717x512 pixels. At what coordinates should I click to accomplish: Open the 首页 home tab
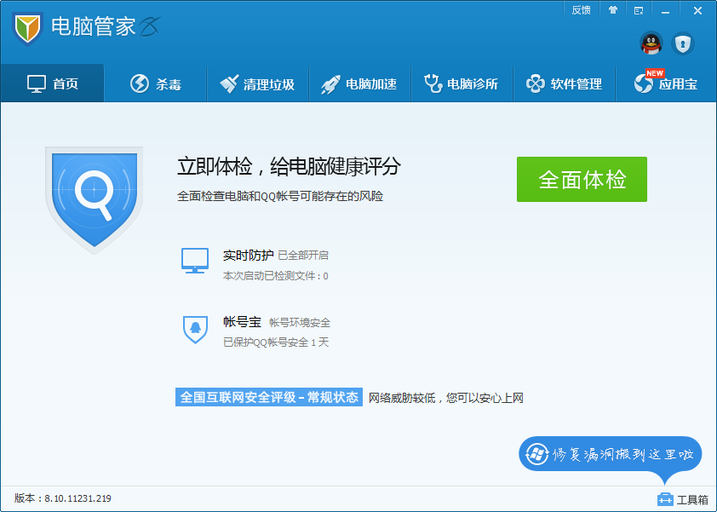[53, 83]
